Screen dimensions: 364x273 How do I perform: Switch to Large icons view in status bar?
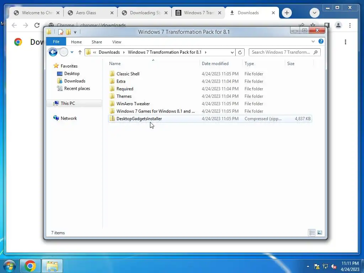pyautogui.click(x=320, y=232)
